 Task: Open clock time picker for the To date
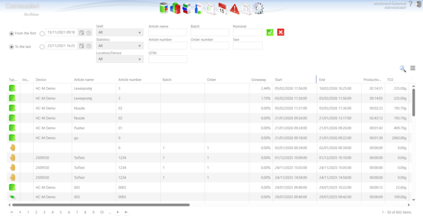(x=89, y=46)
